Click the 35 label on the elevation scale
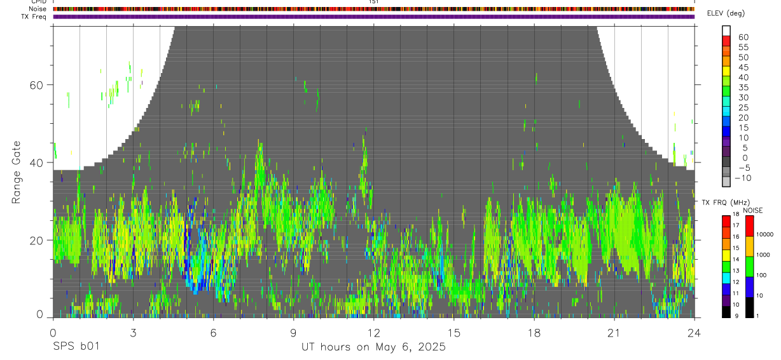Viewport: 781px width, 360px height. [x=743, y=87]
